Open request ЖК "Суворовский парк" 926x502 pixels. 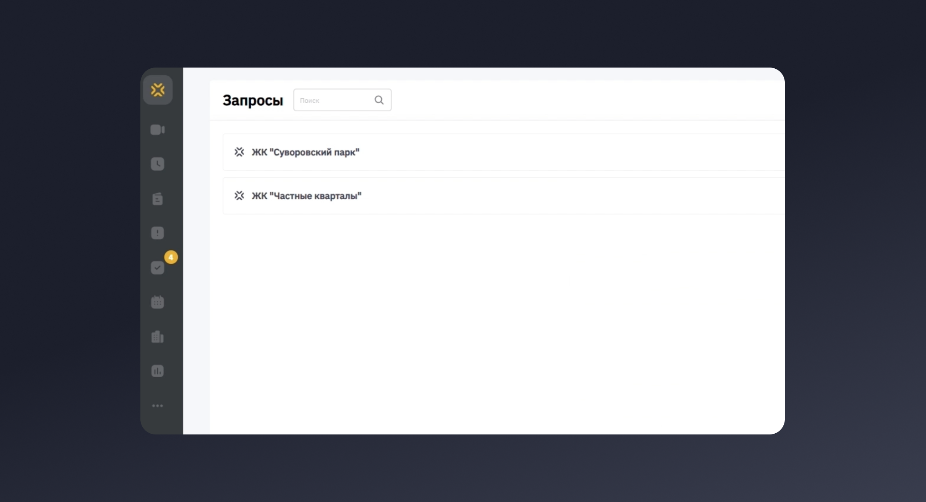[305, 152]
